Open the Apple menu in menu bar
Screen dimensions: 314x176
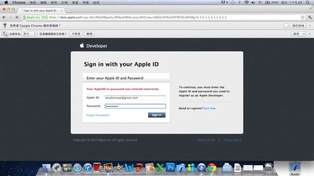click(x=6, y=2)
